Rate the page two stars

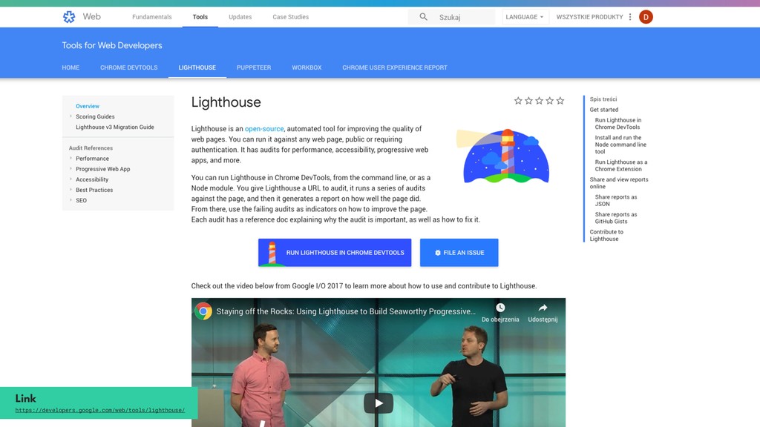pos(528,101)
